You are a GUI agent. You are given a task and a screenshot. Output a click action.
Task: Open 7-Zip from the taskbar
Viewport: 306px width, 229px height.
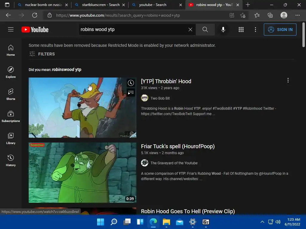pyautogui.click(x=206, y=222)
